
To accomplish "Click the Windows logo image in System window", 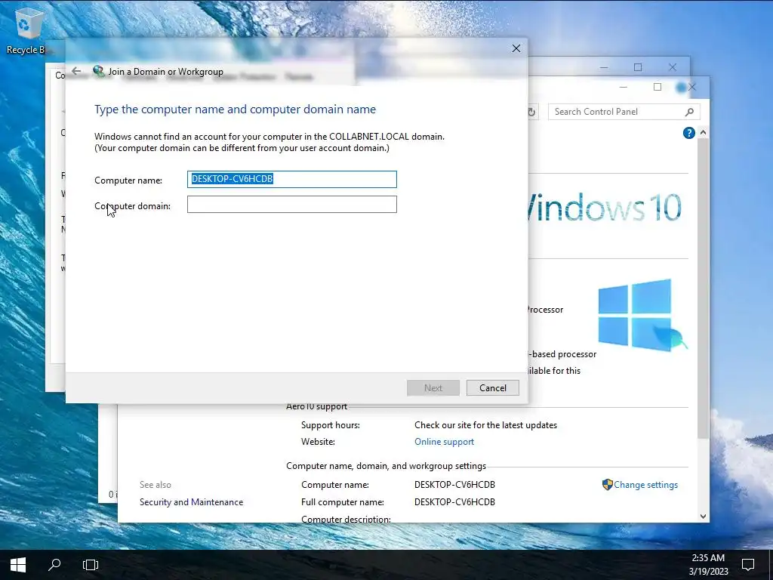I will [642, 315].
